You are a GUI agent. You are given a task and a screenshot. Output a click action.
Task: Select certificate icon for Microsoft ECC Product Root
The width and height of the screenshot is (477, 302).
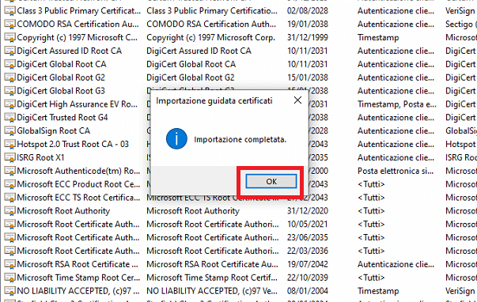click(x=9, y=184)
